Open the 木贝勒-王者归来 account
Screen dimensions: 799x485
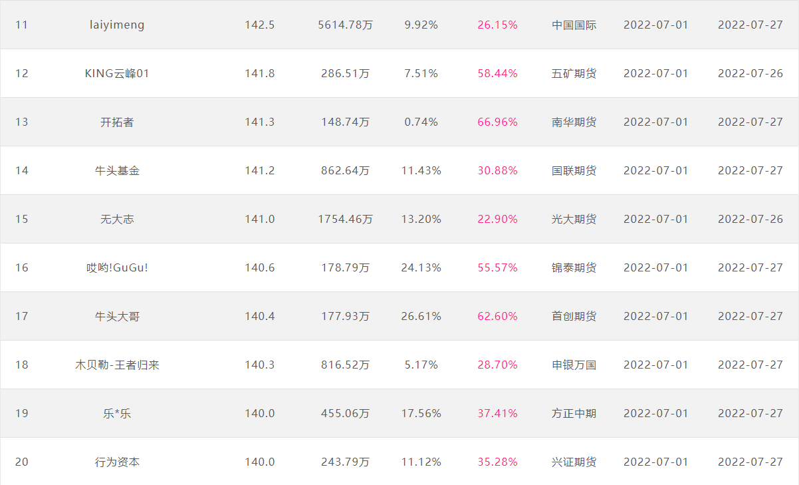pos(117,365)
